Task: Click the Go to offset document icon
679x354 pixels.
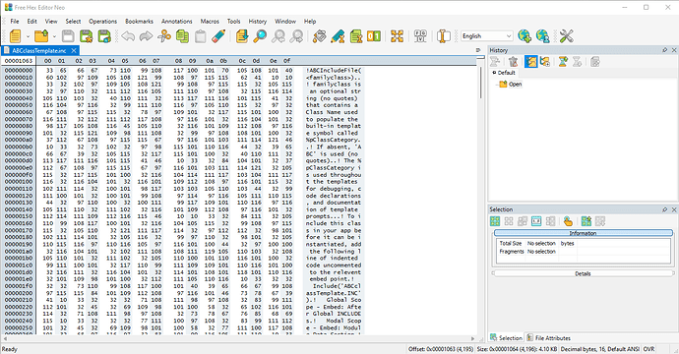Action: (x=242, y=36)
